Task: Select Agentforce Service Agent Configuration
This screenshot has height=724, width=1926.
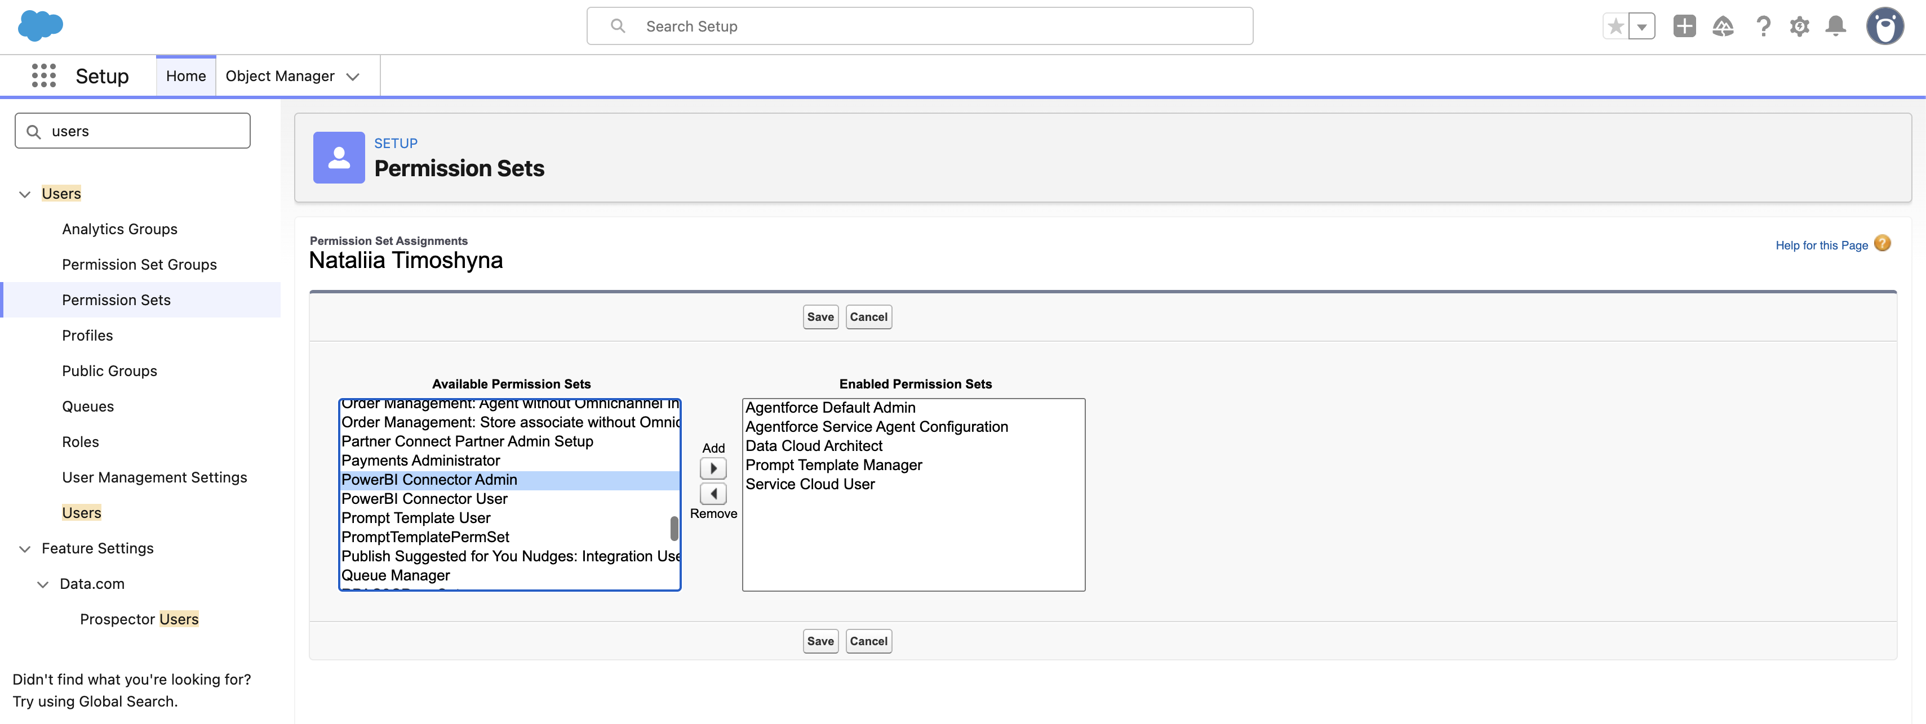Action: pos(913,427)
